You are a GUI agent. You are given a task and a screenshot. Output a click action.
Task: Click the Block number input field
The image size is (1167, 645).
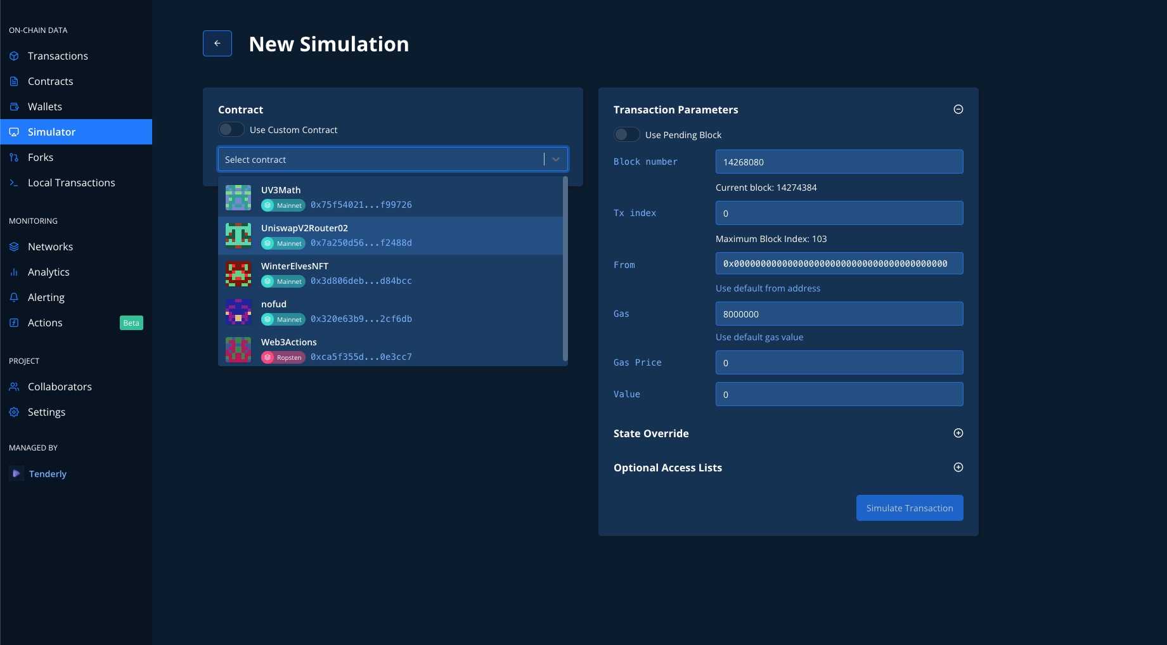coord(839,162)
